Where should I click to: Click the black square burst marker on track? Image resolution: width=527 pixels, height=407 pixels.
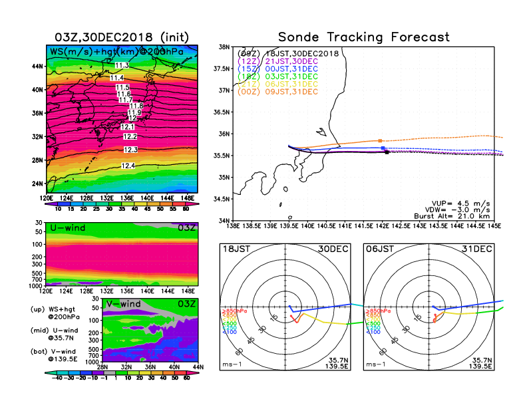(x=387, y=152)
